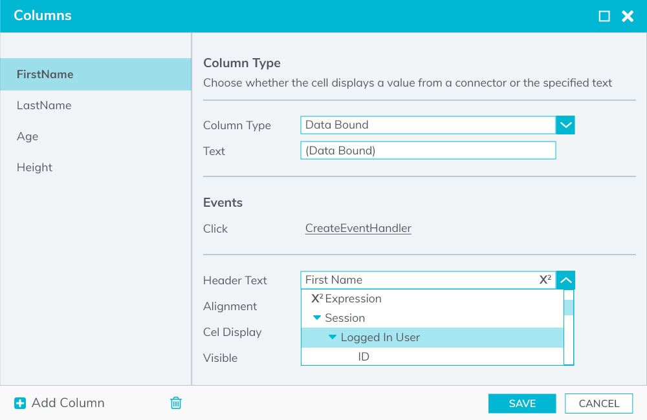Select the Height column
The height and width of the screenshot is (420, 647).
(35, 167)
